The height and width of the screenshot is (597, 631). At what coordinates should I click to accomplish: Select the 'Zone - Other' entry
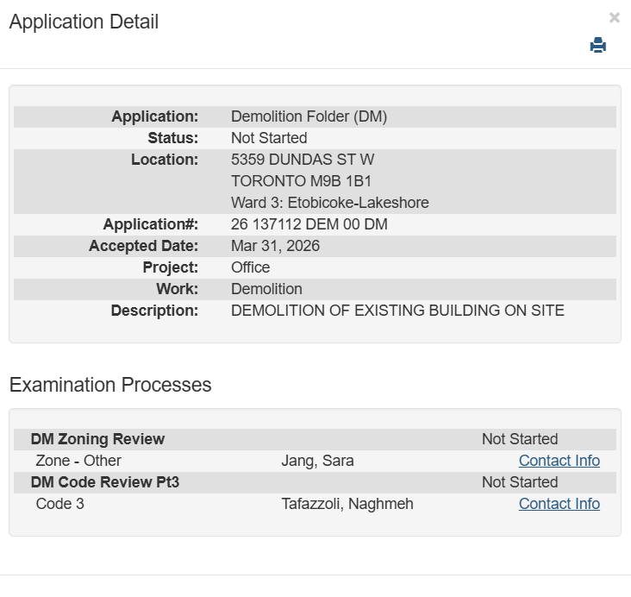pos(78,461)
